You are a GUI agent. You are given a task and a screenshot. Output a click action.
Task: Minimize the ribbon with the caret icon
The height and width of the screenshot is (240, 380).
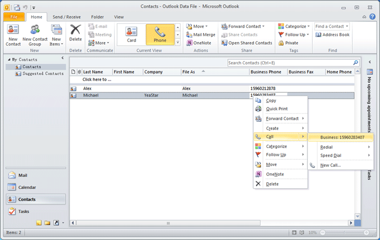(364, 17)
